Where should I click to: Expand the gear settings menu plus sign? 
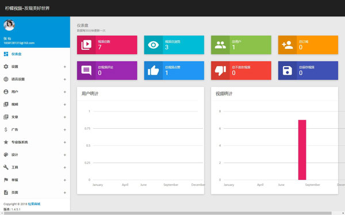(64, 67)
